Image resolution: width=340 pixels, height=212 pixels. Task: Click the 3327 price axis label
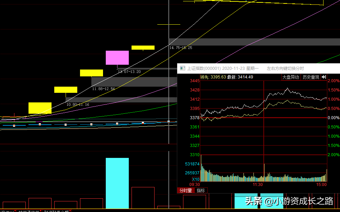[x=194, y=145]
